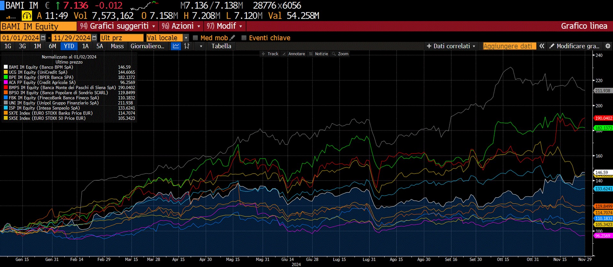Image resolution: width=613 pixels, height=267 pixels.
Task: Click the Ult prz price field
Action: 121,38
